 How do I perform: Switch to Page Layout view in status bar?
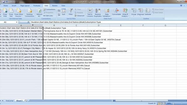point(162,104)
